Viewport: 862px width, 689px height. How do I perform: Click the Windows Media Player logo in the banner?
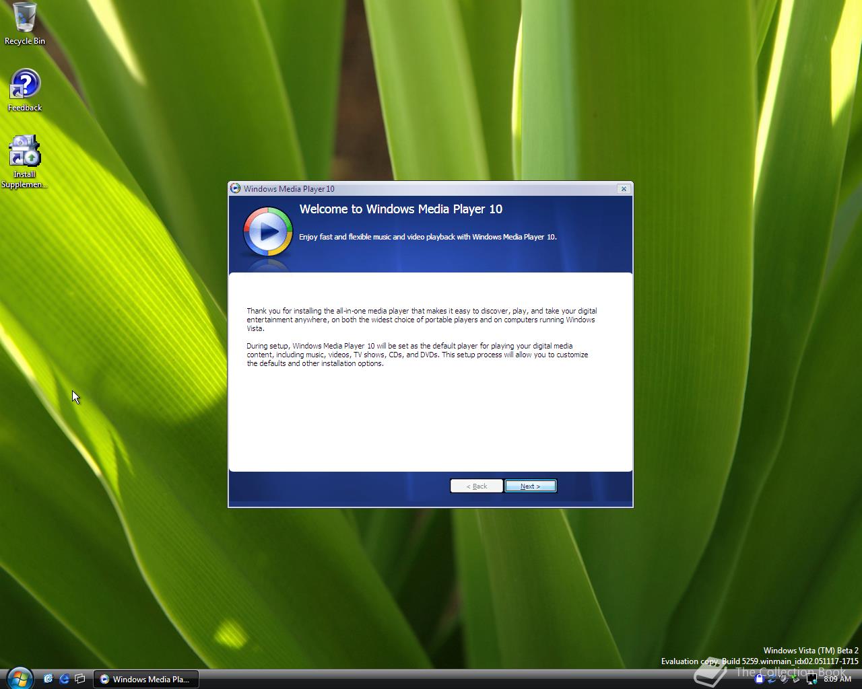[267, 231]
